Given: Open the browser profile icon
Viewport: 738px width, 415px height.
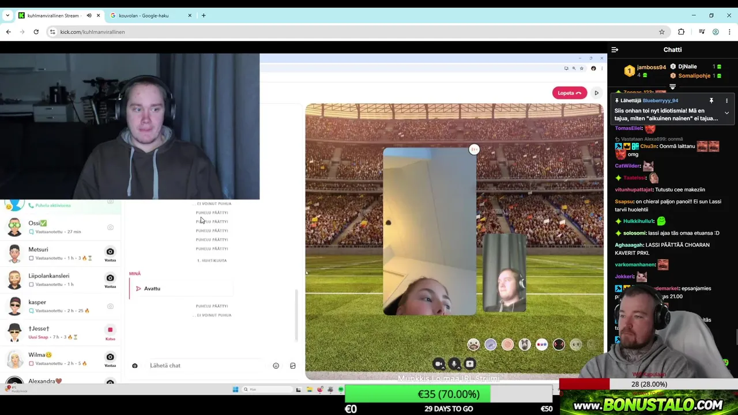Looking at the screenshot, I should [x=716, y=32].
